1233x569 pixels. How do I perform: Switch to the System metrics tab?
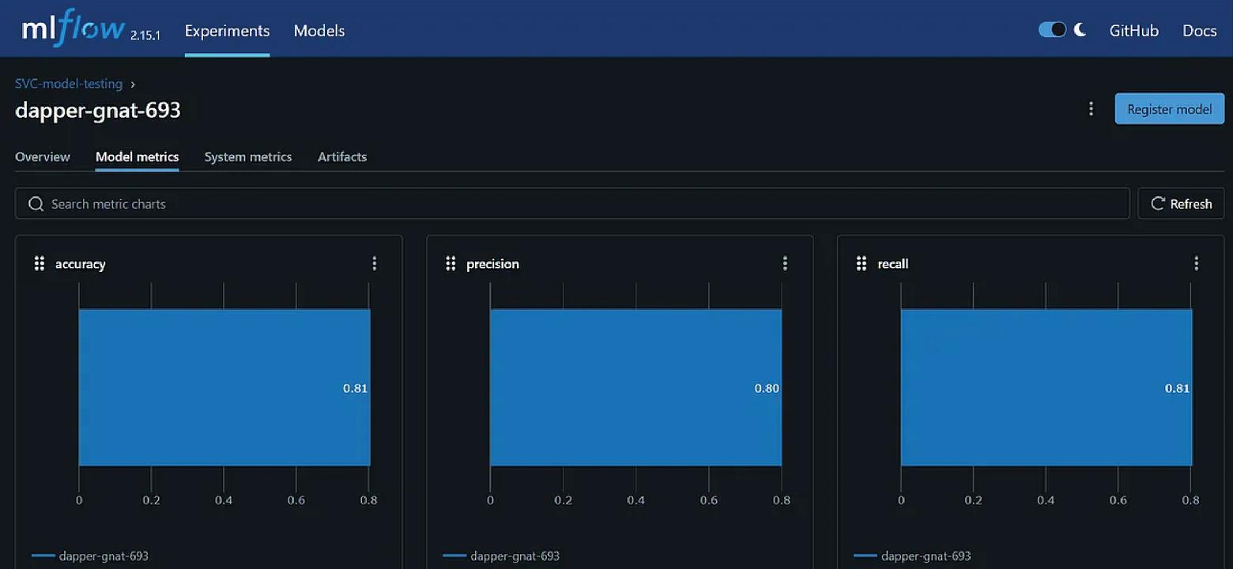(248, 156)
